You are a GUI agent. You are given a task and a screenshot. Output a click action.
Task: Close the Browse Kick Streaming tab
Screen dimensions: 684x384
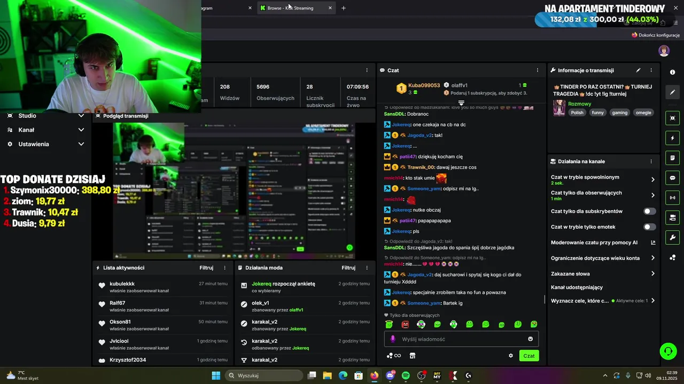pyautogui.click(x=330, y=8)
